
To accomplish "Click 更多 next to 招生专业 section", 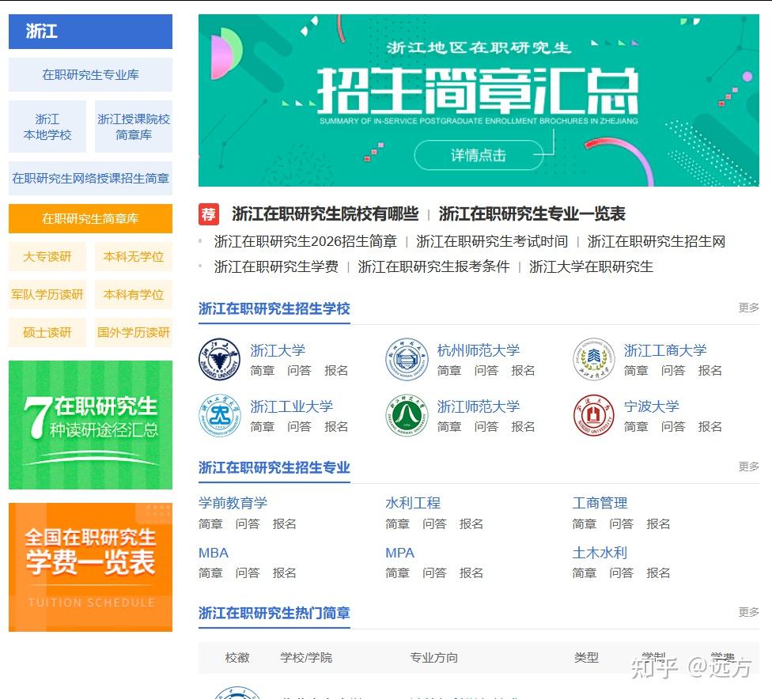I will [748, 467].
